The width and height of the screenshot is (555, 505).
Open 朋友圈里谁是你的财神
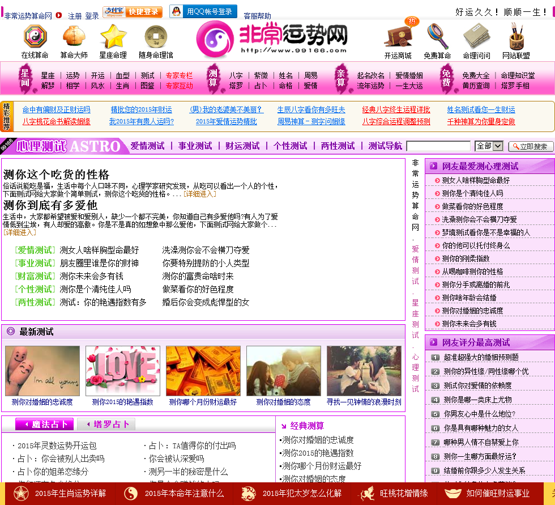[x=99, y=263]
